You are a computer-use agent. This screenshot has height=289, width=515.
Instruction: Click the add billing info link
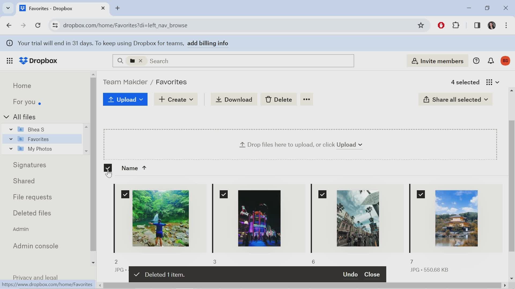(207, 43)
